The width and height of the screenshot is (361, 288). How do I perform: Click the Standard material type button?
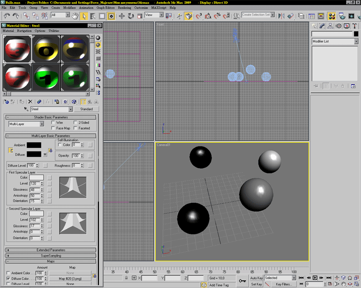(x=86, y=109)
